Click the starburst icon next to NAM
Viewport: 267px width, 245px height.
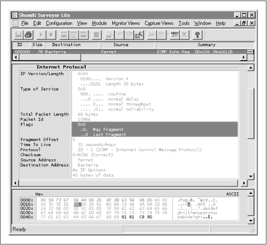185,35
